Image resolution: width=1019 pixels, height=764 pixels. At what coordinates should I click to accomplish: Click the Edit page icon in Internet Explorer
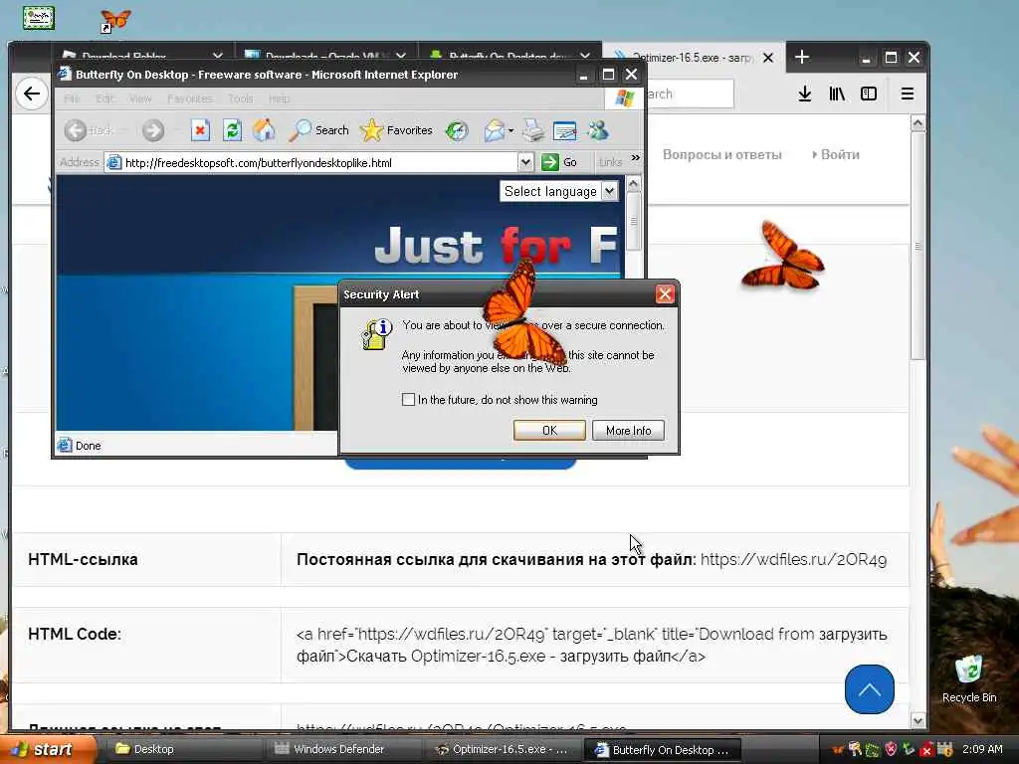coord(565,130)
